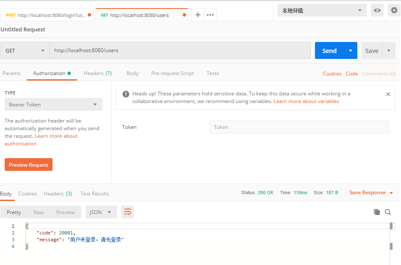Open the environment quick look eye icon
This screenshot has height=265, width=401.
[377, 10]
